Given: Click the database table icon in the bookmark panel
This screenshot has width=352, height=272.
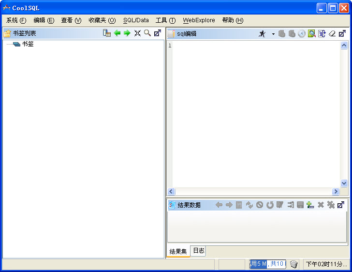Looking at the screenshot, I should pyautogui.click(x=107, y=33).
